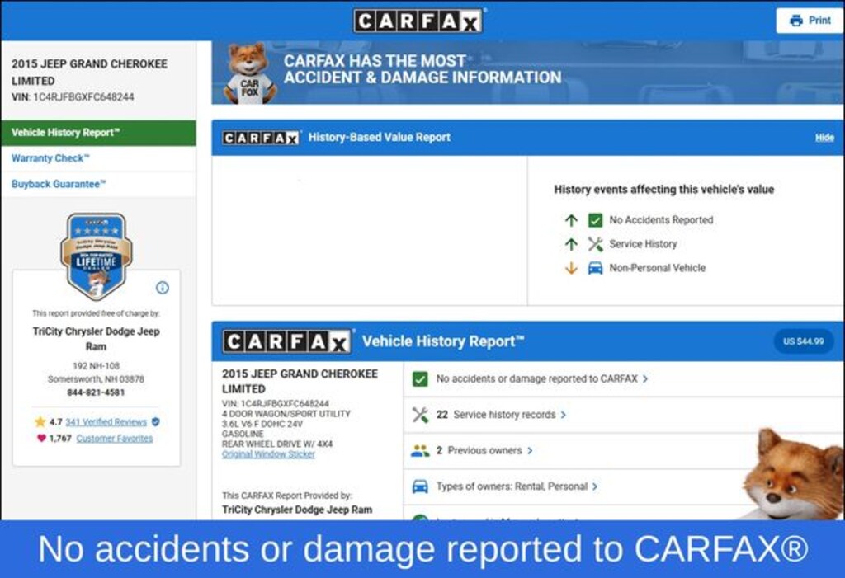Open the 341 Verified Reviews link
The image size is (845, 578).
pyautogui.click(x=106, y=422)
